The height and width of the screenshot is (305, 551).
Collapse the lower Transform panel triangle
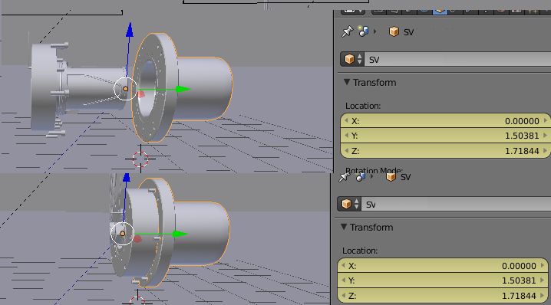[x=344, y=227]
